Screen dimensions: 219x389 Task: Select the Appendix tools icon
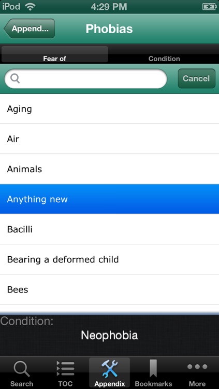coord(109,369)
